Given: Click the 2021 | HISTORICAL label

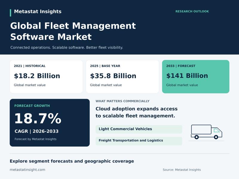Looking at the screenshot, I should point(30,66).
